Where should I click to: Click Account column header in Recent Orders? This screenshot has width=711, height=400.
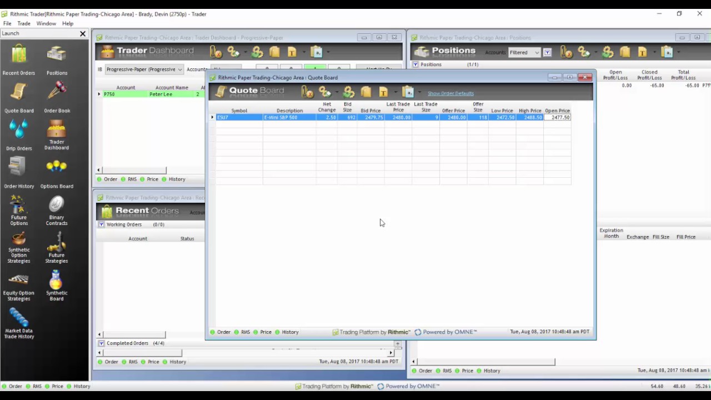tap(138, 238)
